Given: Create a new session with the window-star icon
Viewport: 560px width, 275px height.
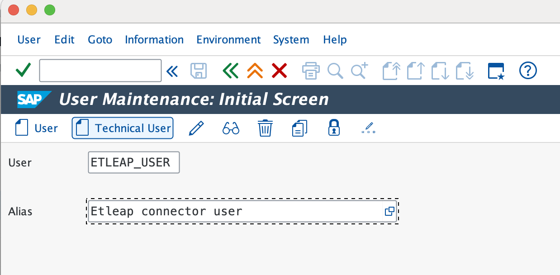Looking at the screenshot, I should point(496,71).
